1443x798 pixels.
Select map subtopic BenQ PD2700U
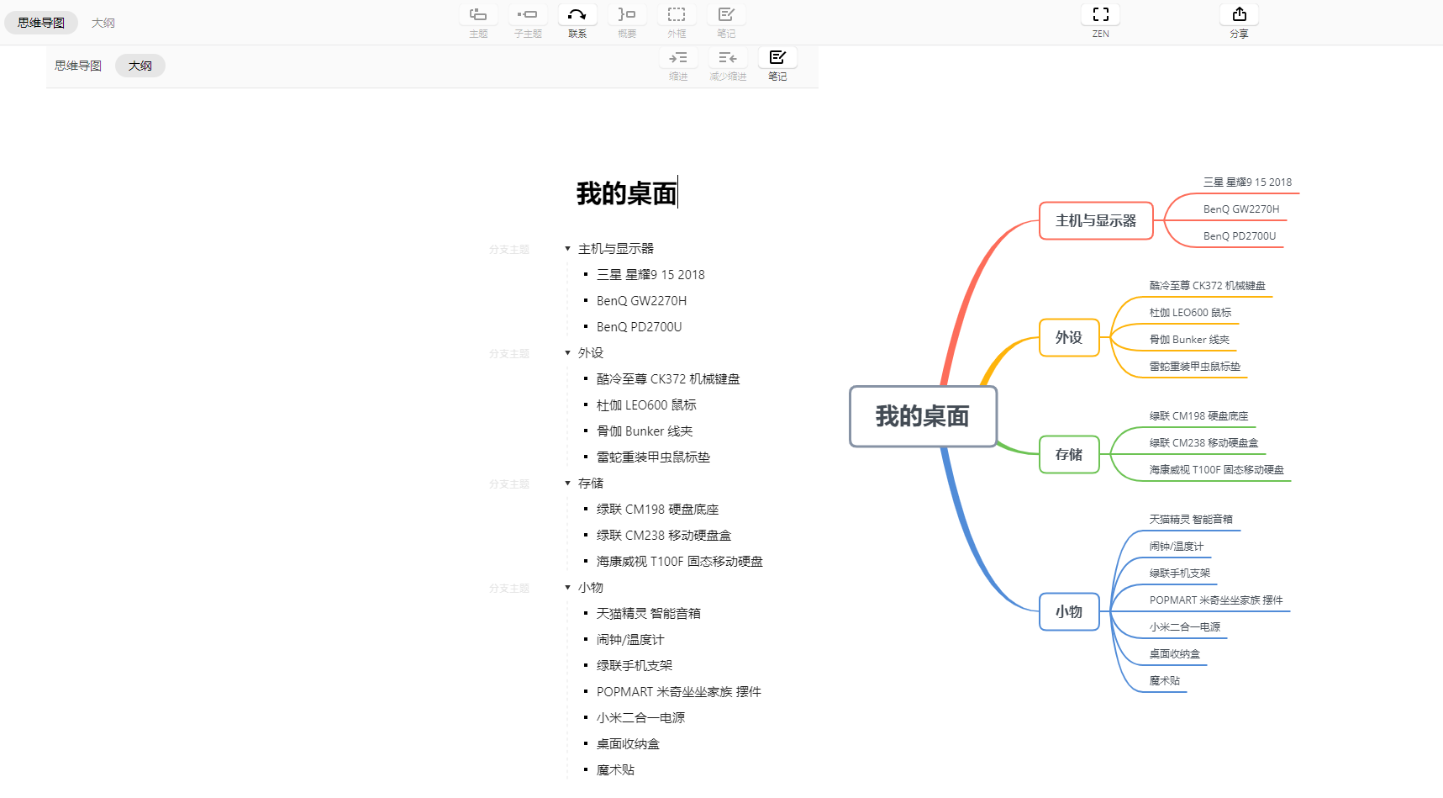pos(1240,236)
